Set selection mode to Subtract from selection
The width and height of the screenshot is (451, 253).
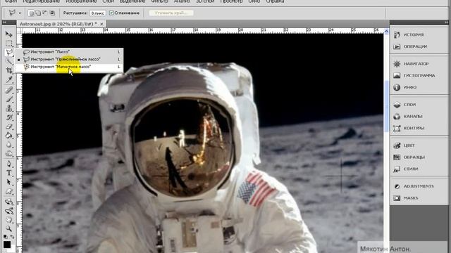(45, 13)
